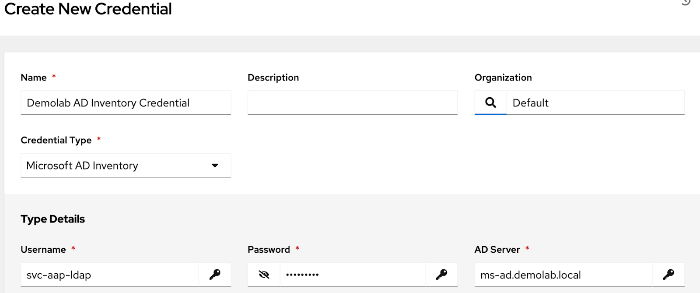Open the Organization lookup search icon
Screen dimensions: 700x293
point(490,102)
